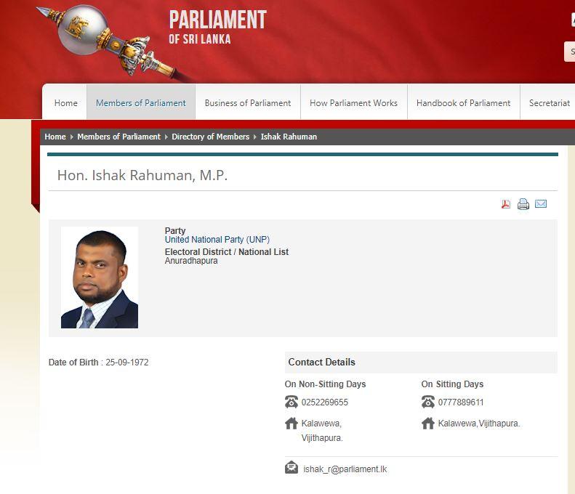Select the How Parliament Works tab
Screen dimensions: 575x494
[x=353, y=103]
